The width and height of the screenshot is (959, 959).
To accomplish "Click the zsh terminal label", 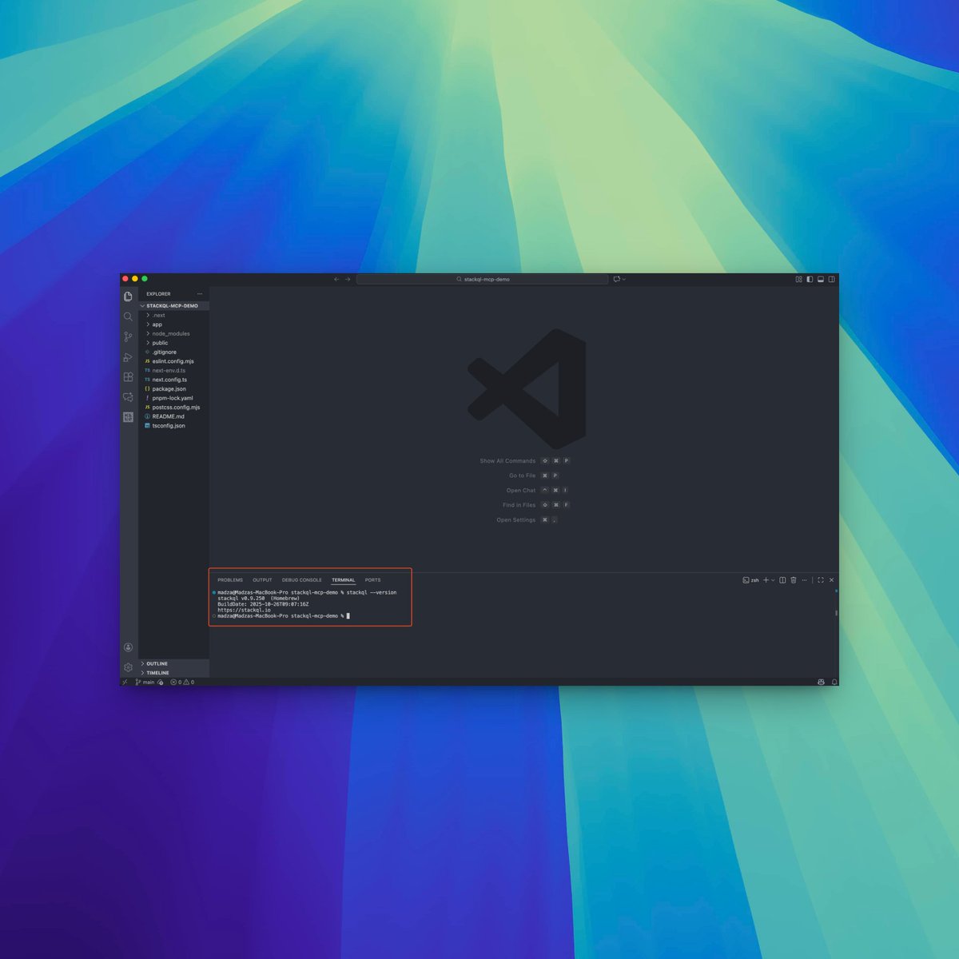I will point(750,580).
